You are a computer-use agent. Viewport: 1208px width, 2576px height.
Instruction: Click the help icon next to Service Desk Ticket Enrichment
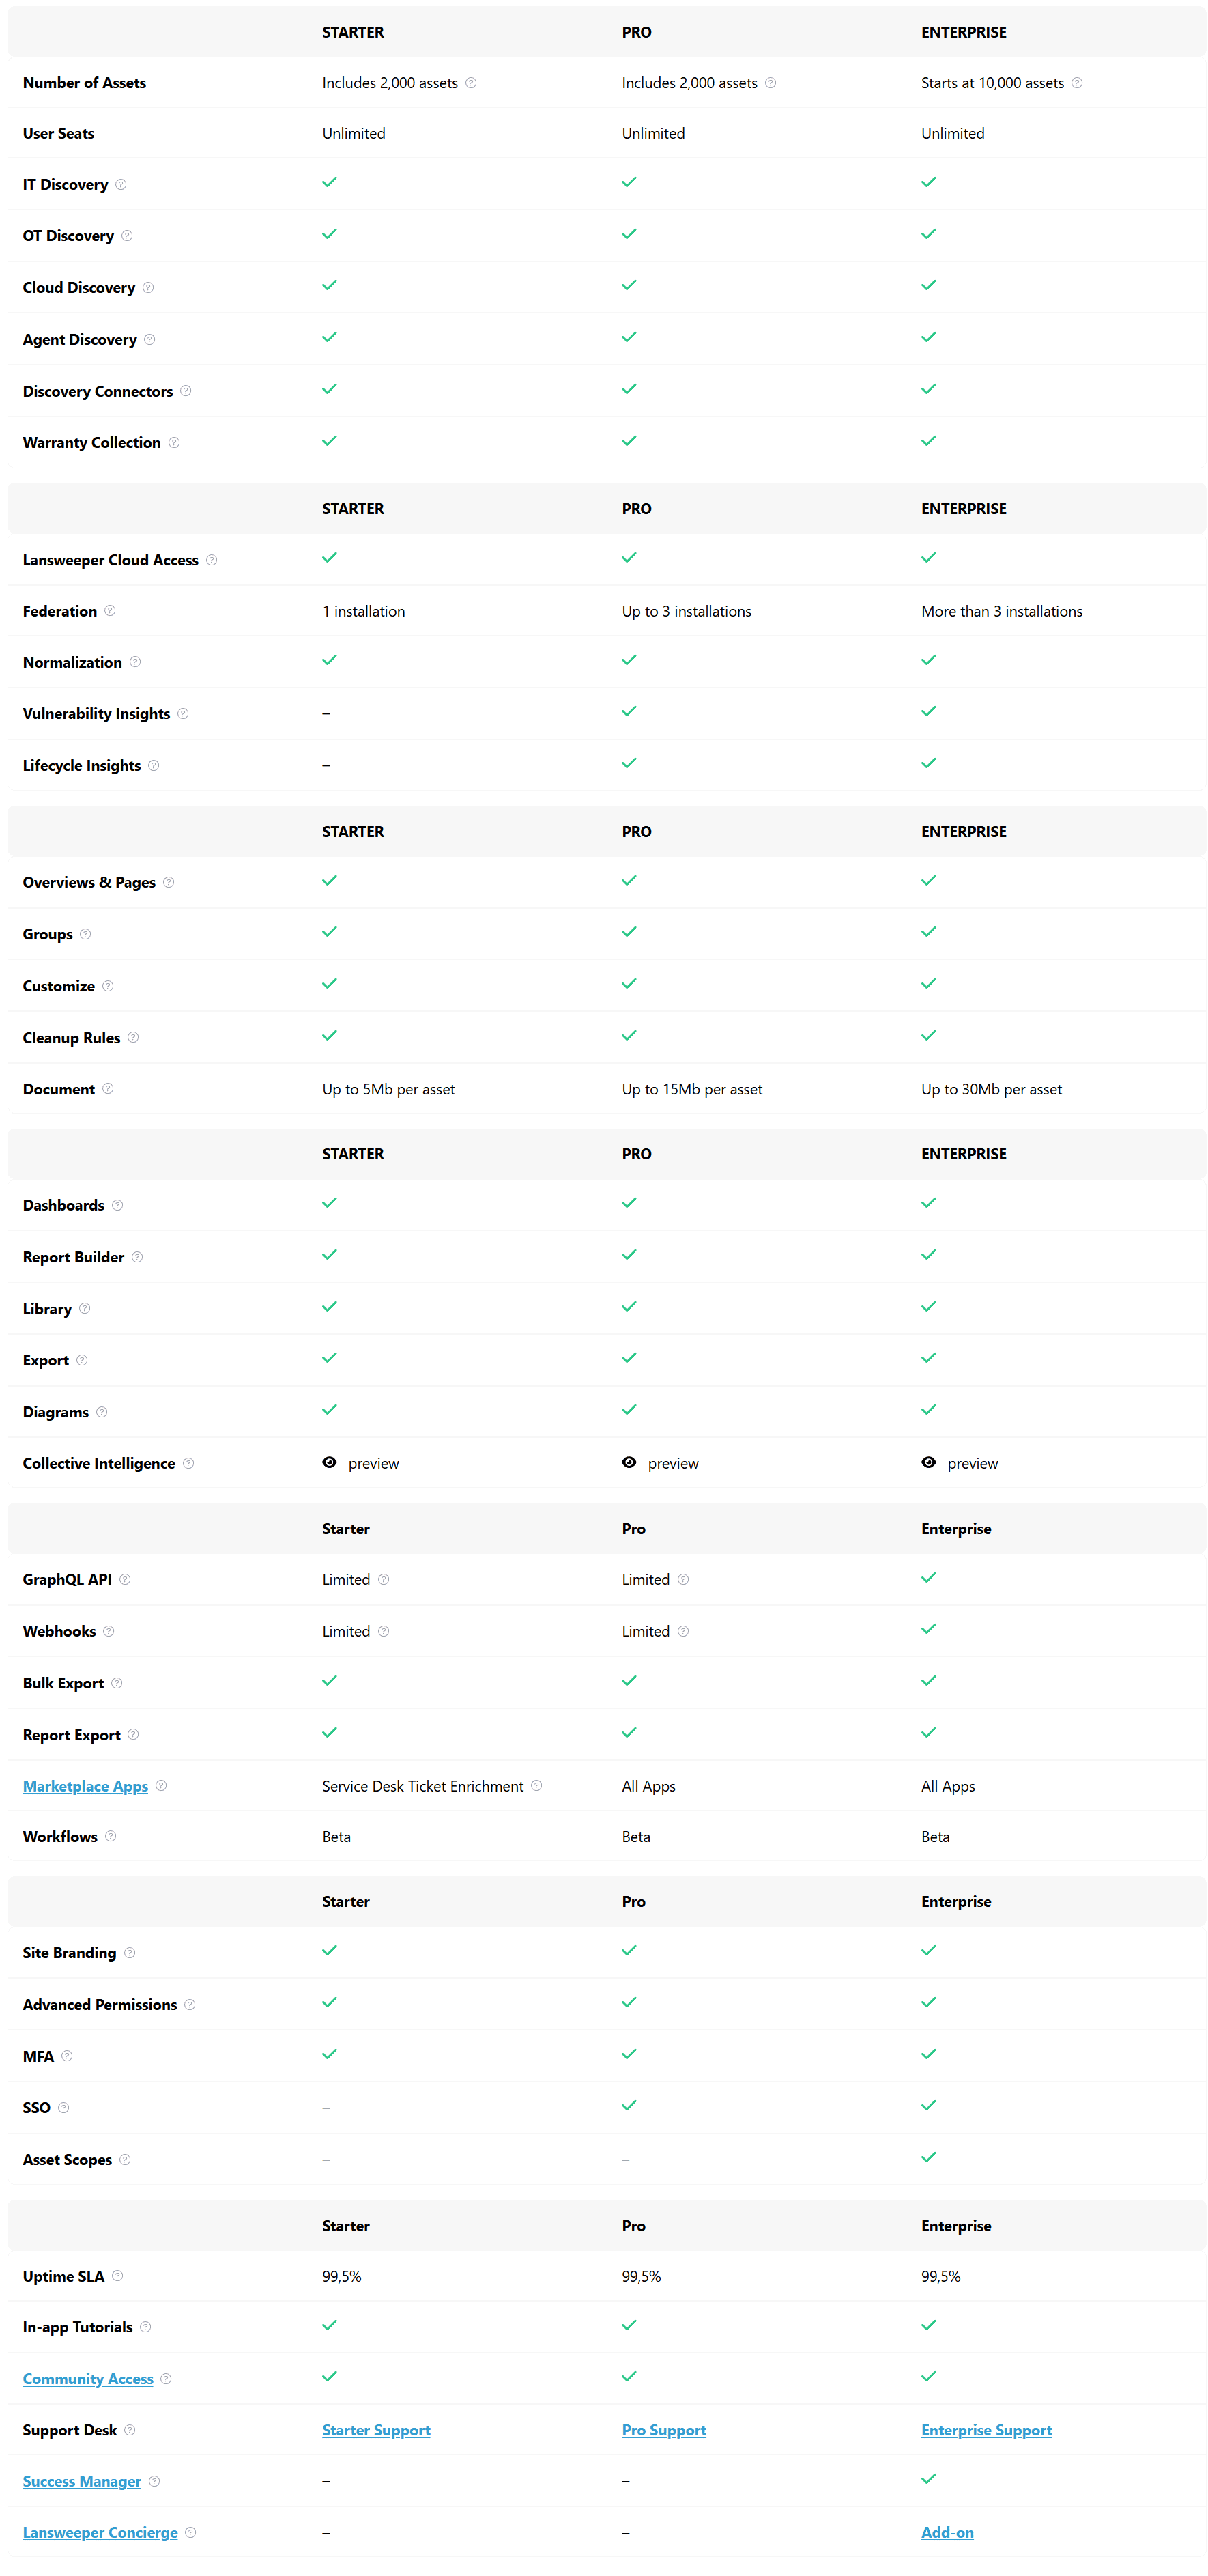click(x=537, y=1785)
